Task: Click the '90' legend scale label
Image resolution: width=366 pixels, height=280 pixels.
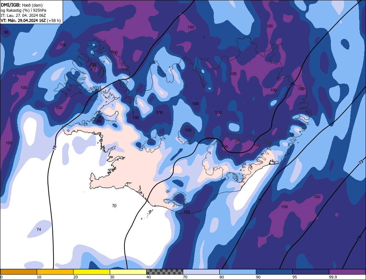Action: click(258, 277)
